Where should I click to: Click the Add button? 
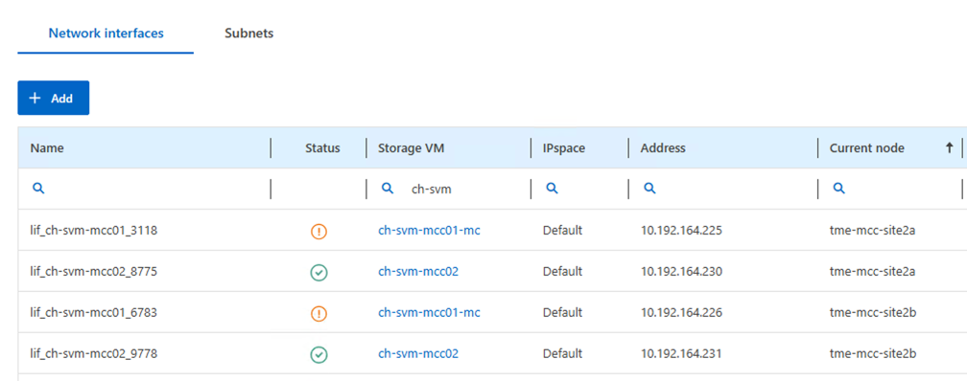(54, 98)
